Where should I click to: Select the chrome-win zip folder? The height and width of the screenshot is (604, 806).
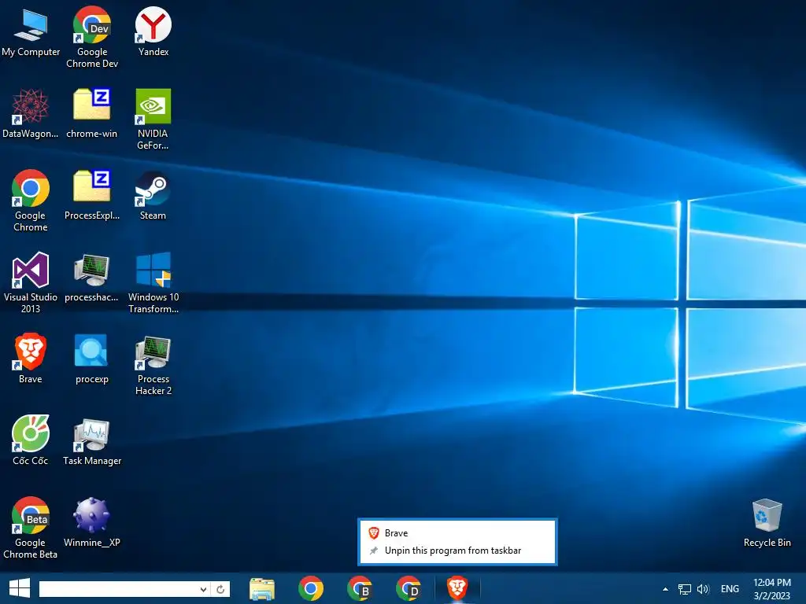92,113
